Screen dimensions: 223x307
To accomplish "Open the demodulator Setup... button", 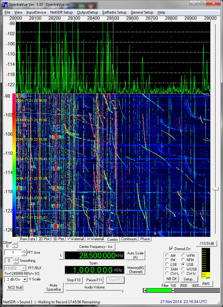I will pyautogui.click(x=189, y=279).
